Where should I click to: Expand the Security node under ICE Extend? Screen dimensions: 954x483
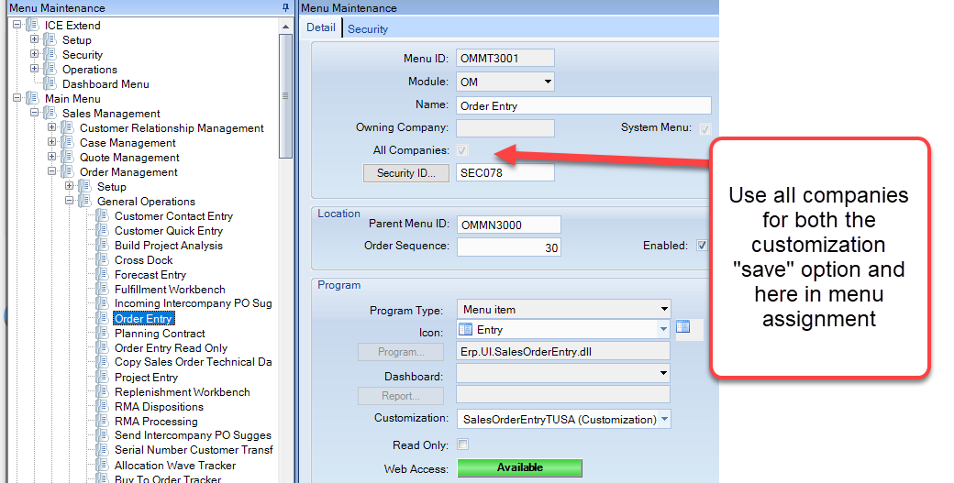(x=35, y=54)
